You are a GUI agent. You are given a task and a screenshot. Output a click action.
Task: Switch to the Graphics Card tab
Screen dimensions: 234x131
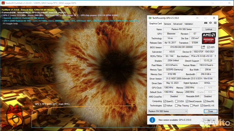(155, 24)
